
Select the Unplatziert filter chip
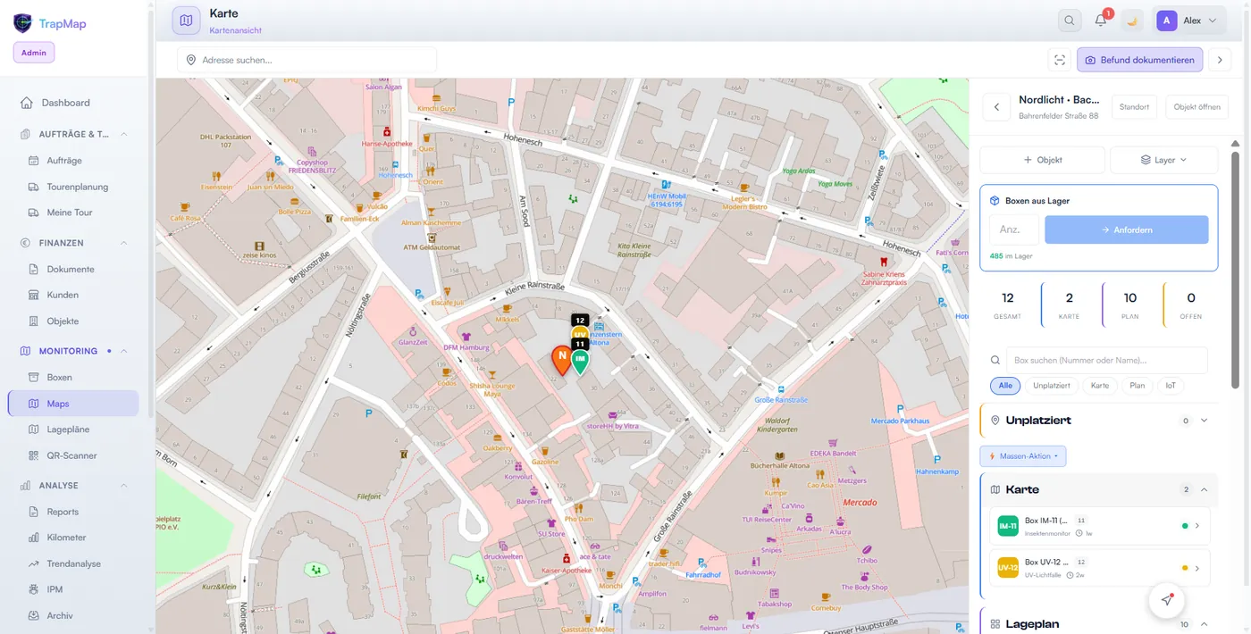pyautogui.click(x=1052, y=386)
